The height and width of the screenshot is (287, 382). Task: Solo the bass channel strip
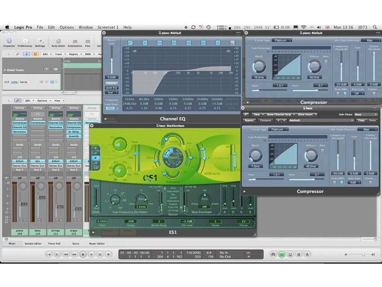tap(43, 220)
